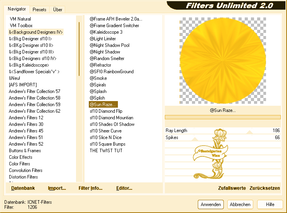
Task: Open the Über tab
Action: 57,10
